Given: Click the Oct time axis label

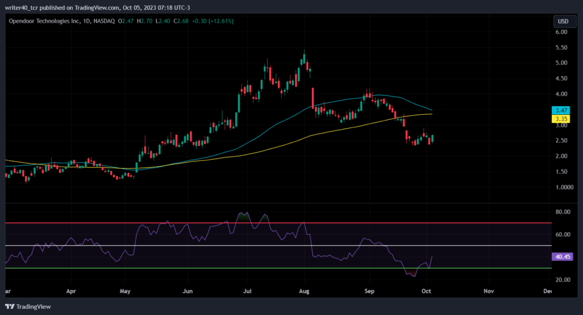Looking at the screenshot, I should (426, 291).
